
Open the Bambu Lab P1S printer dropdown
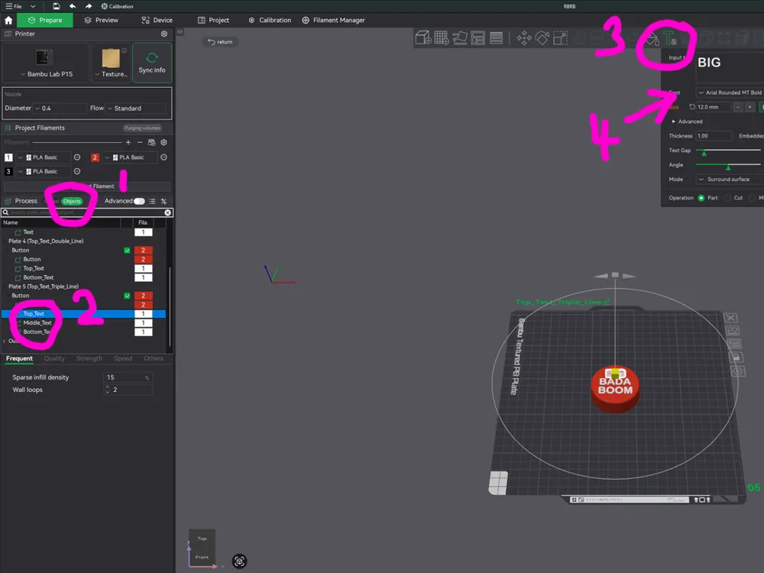[47, 74]
